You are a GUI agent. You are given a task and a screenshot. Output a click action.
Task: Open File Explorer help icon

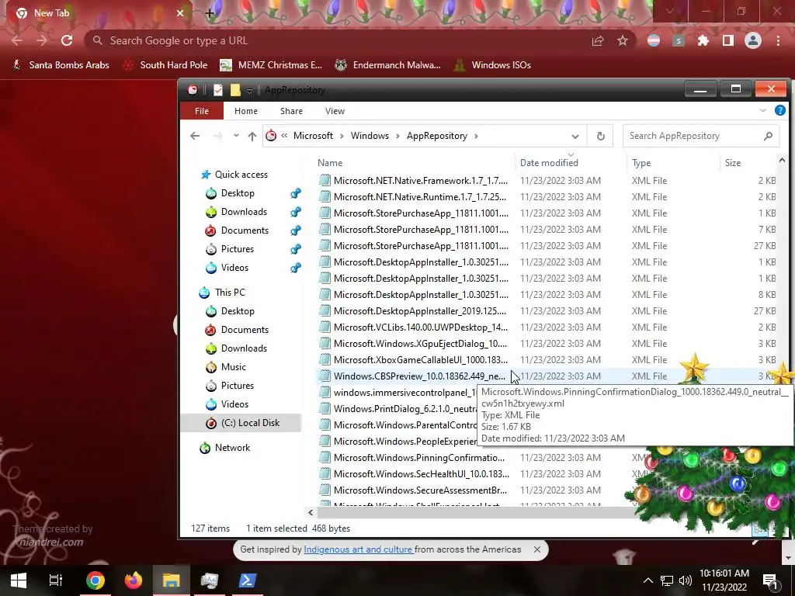pyautogui.click(x=780, y=110)
